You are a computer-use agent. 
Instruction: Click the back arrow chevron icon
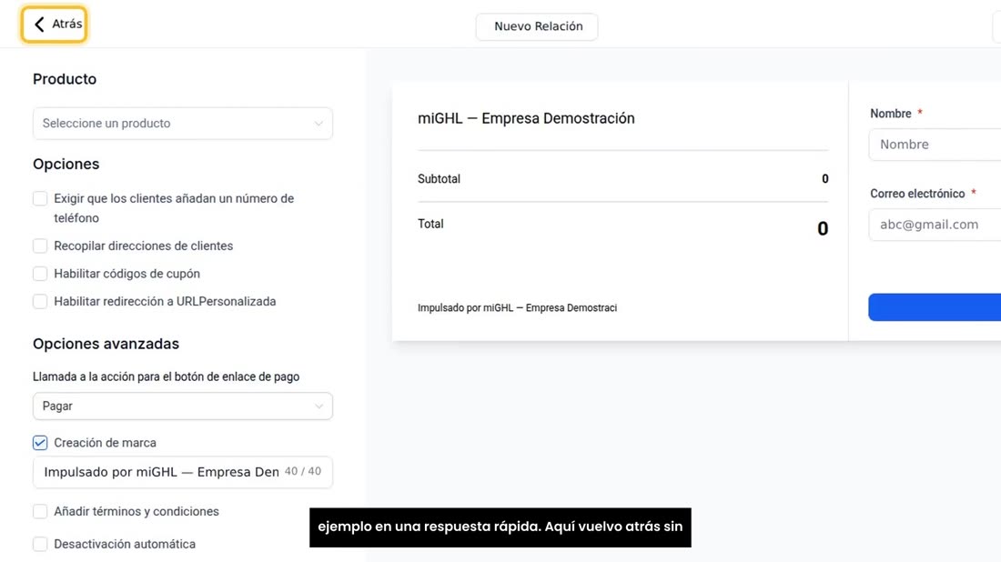point(39,25)
